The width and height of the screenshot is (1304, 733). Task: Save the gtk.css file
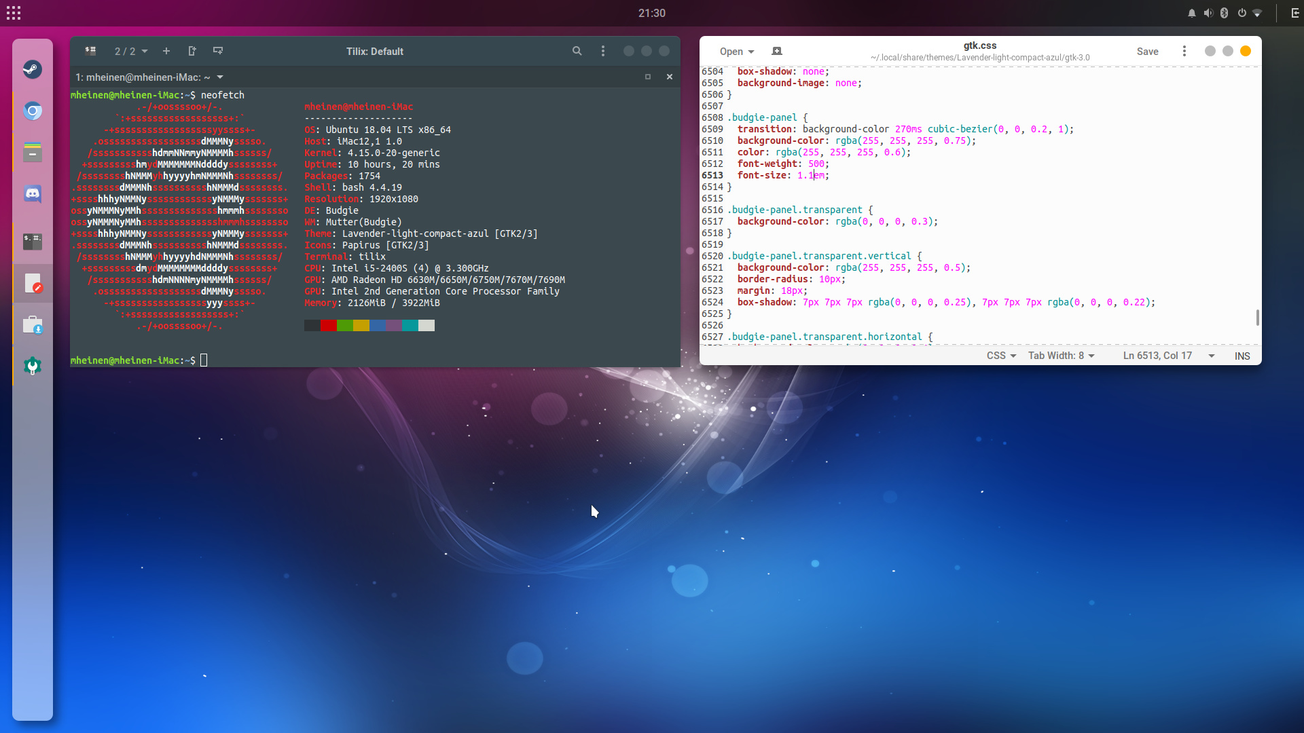tap(1148, 51)
